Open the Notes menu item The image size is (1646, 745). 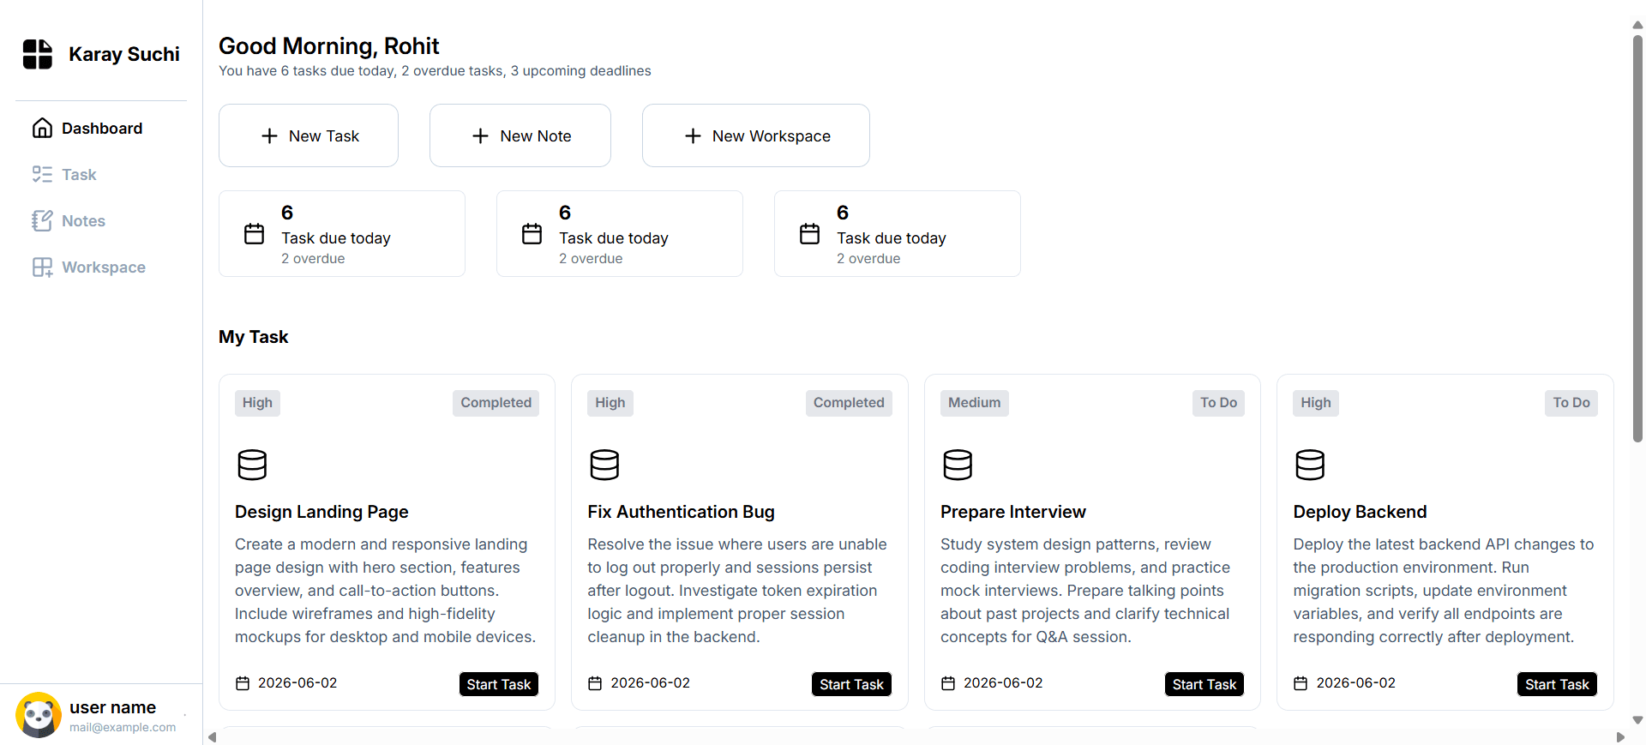pos(101,220)
